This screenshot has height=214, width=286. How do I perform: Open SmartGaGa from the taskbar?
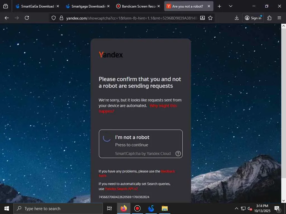click(151, 208)
